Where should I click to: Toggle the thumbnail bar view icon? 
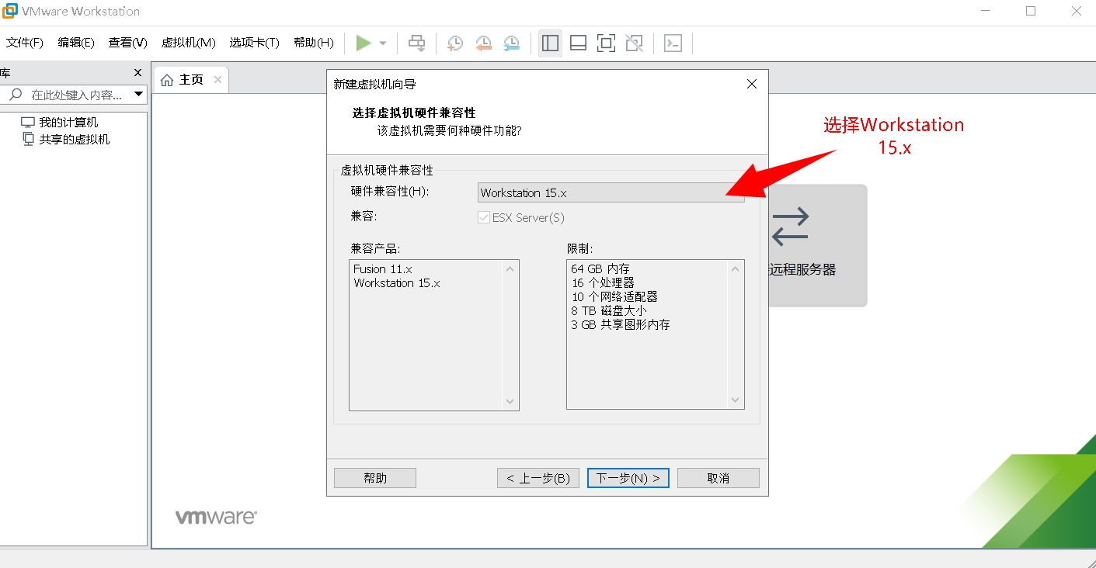point(578,43)
